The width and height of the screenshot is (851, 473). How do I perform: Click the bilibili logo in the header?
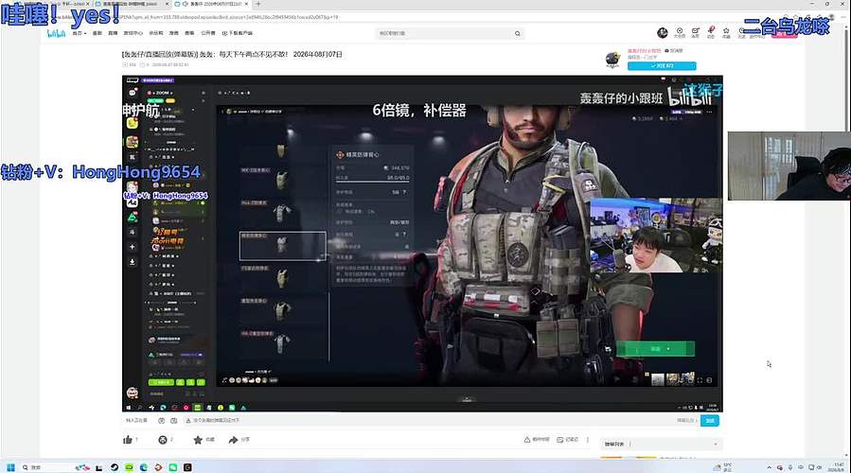coord(56,34)
